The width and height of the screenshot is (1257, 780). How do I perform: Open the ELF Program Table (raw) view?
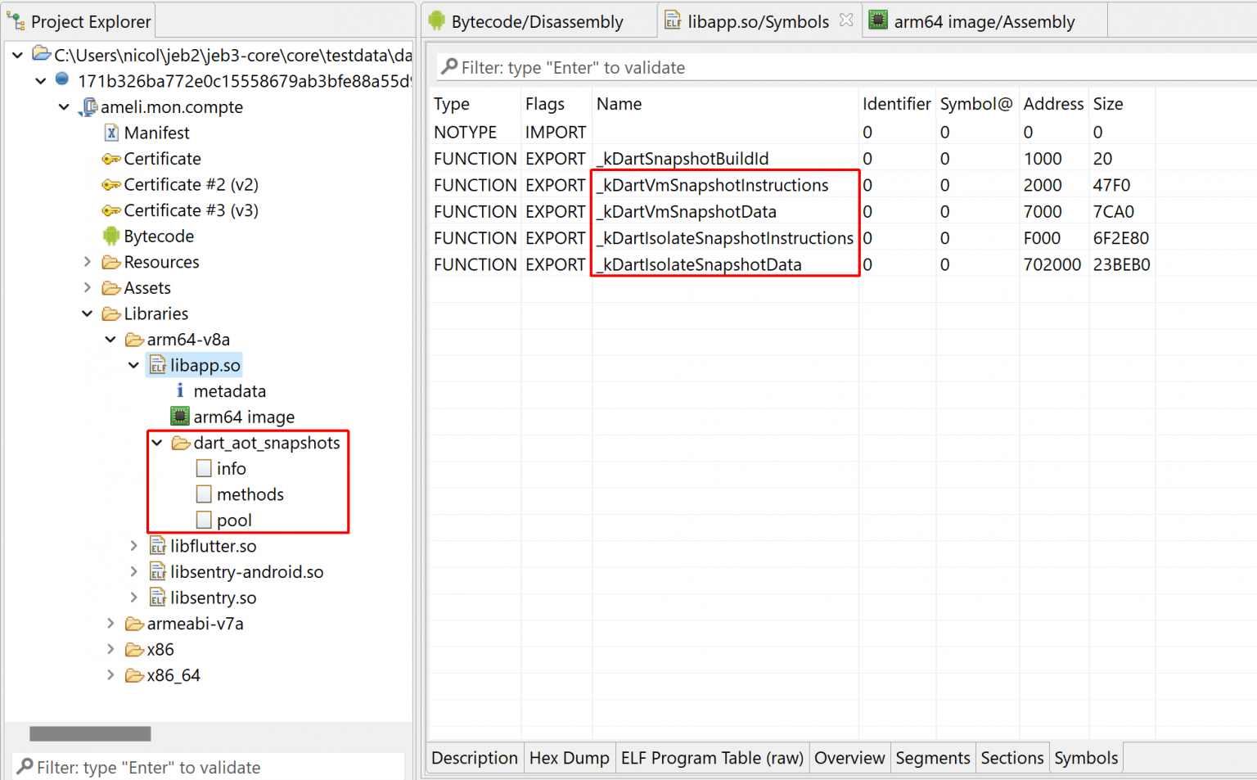(x=711, y=758)
